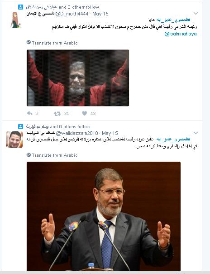210x274 pixels.
Task: Retweet the first tweet with 35 retweets
Action: [57, 114]
